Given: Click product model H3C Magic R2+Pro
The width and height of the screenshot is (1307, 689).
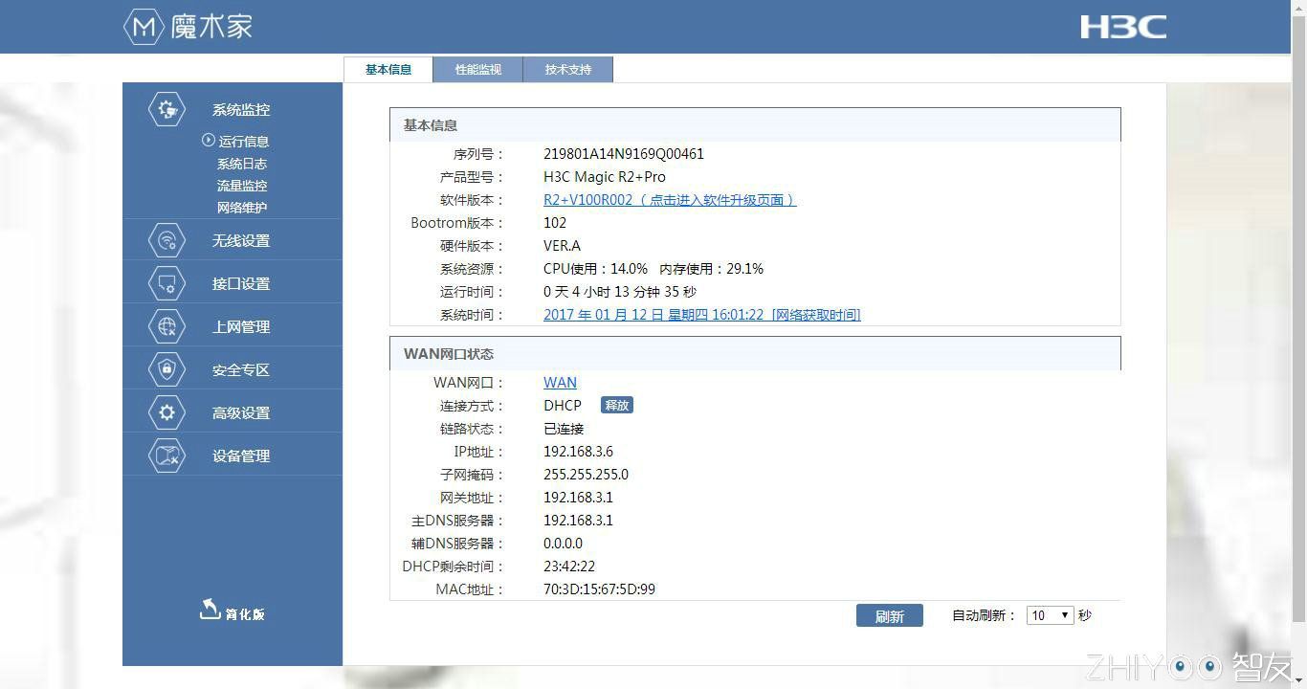Looking at the screenshot, I should (605, 177).
